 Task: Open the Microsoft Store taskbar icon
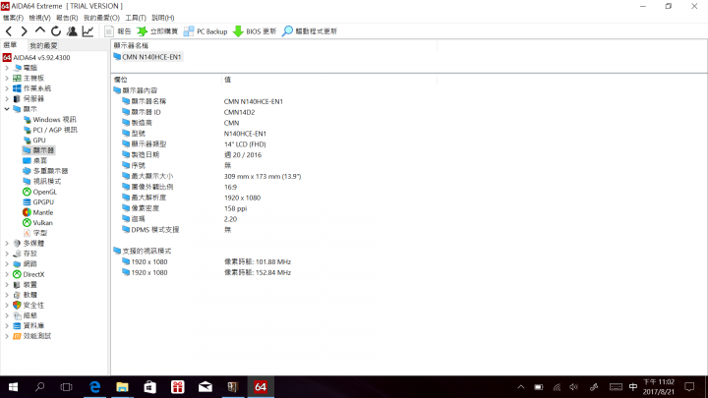[149, 387]
